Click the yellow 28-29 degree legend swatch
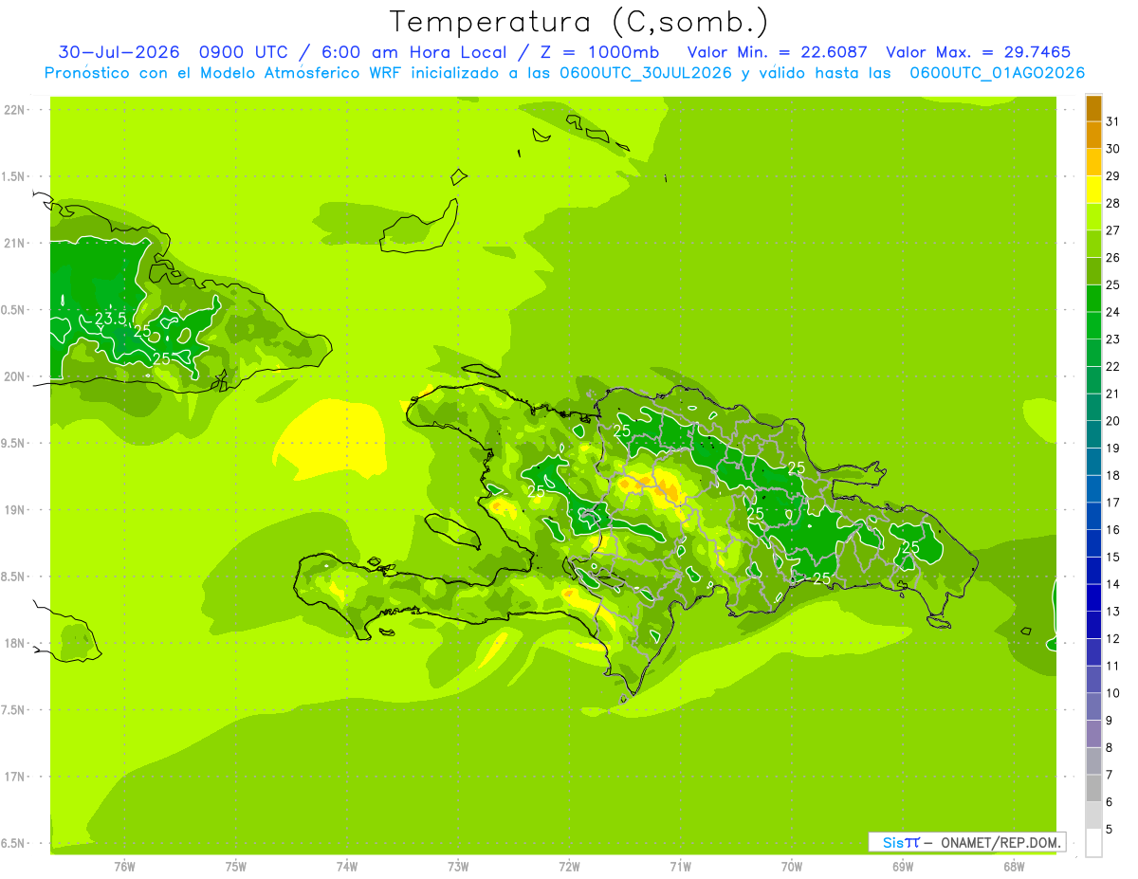Image resolution: width=1138 pixels, height=879 pixels. 1093,190
